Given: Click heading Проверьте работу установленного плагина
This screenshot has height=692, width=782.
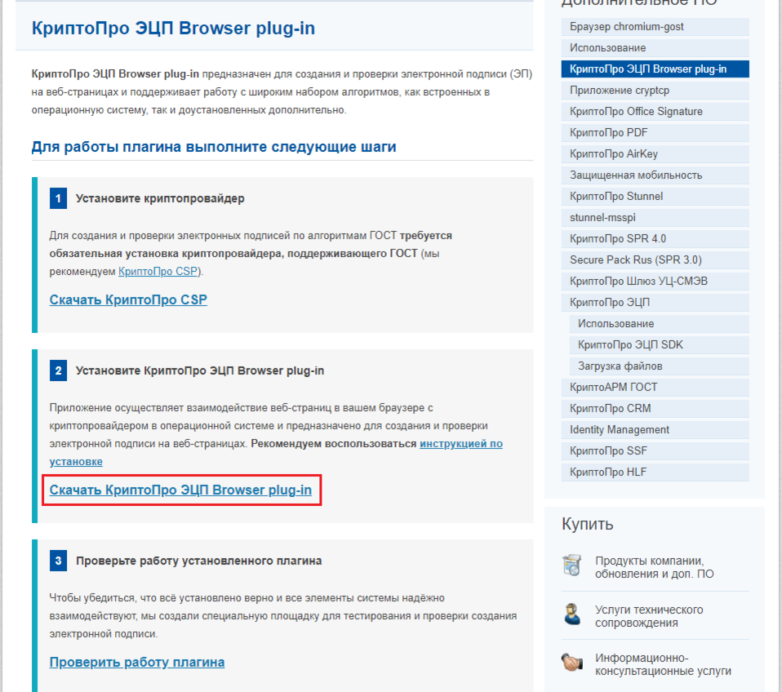Looking at the screenshot, I should (198, 561).
